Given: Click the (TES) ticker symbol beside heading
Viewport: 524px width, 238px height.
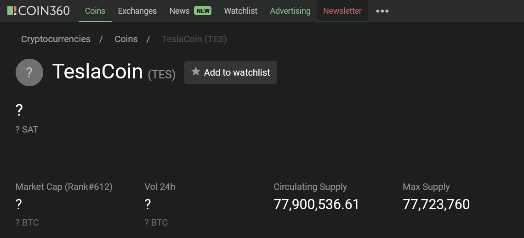Looking at the screenshot, I should 162,74.
